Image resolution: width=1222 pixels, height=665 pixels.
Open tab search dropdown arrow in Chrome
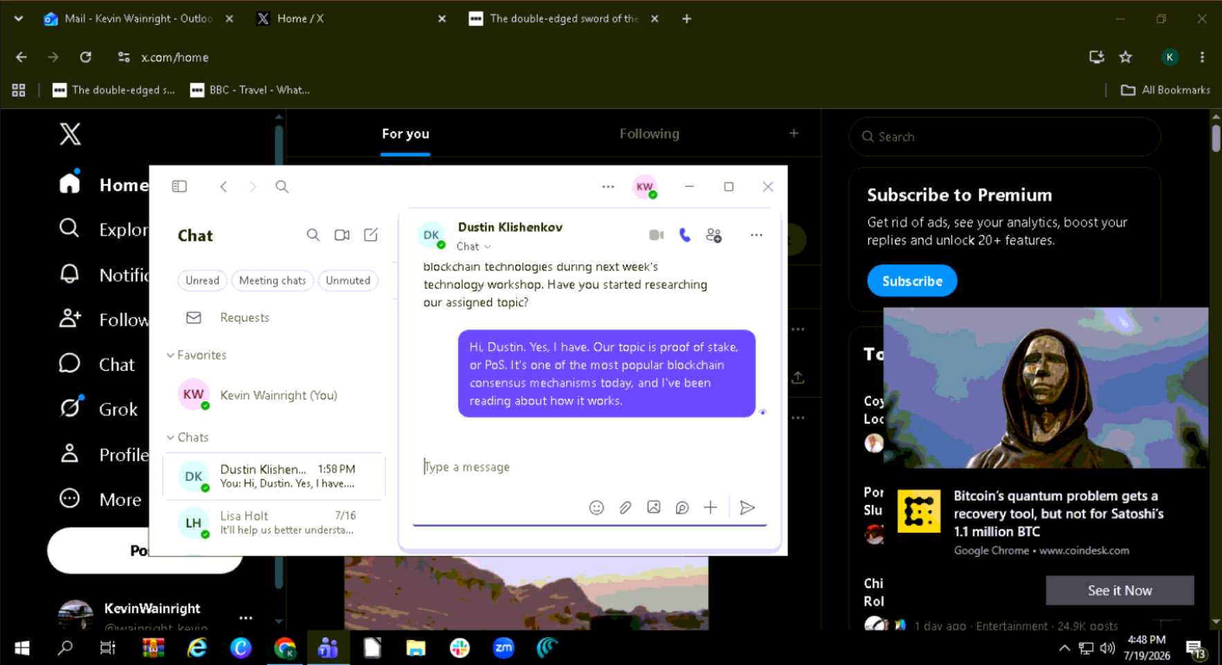pos(19,19)
